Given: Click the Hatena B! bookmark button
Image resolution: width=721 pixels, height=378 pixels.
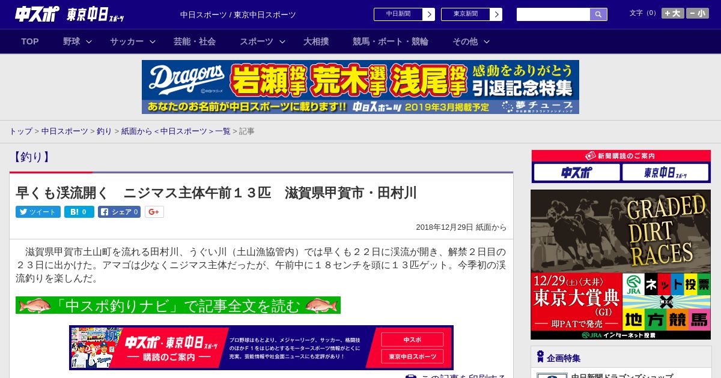Looking at the screenshot, I should coord(79,212).
